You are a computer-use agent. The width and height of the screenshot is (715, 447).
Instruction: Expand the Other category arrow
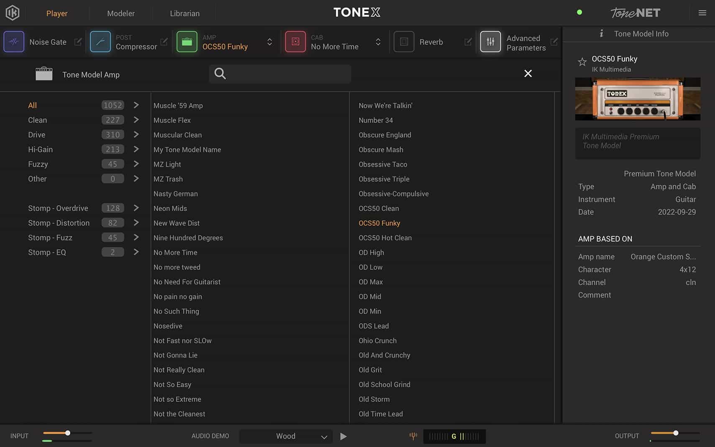tap(136, 178)
